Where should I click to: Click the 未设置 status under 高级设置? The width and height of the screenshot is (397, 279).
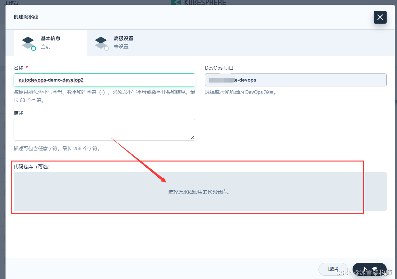121,47
